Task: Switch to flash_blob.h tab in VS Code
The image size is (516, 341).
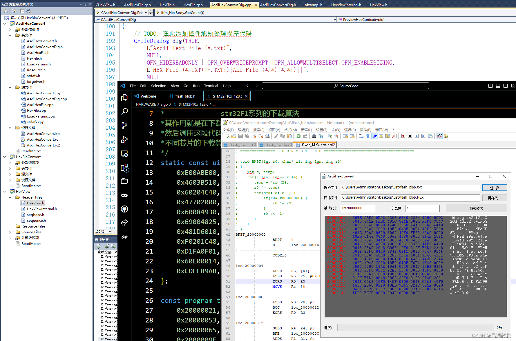Action: click(x=185, y=96)
